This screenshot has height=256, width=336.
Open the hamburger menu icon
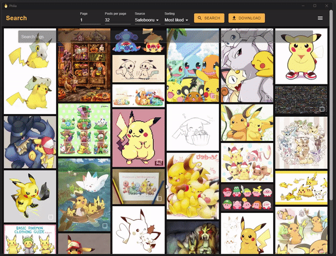[320, 18]
